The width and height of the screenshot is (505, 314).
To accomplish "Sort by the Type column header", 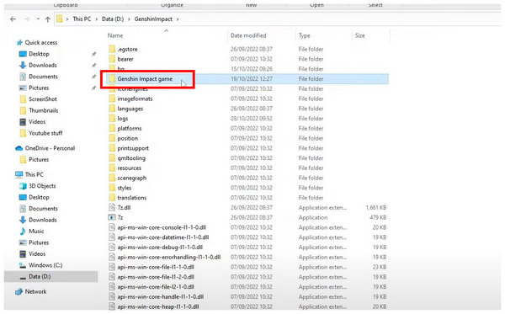I will [304, 35].
